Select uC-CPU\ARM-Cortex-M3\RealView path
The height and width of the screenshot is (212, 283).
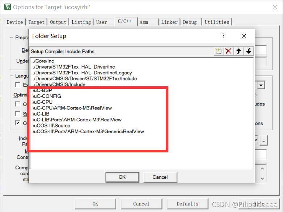72,108
